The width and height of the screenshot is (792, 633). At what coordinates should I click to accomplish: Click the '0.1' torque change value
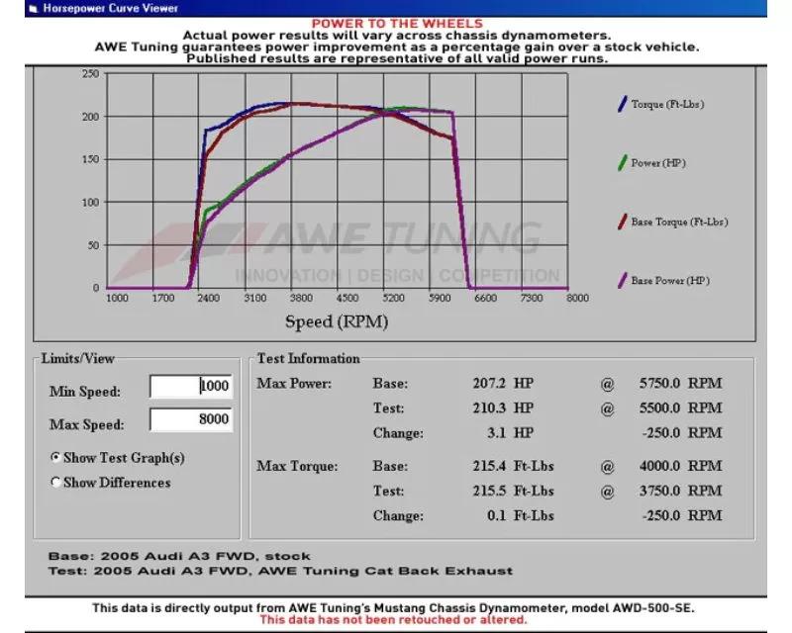(x=497, y=516)
